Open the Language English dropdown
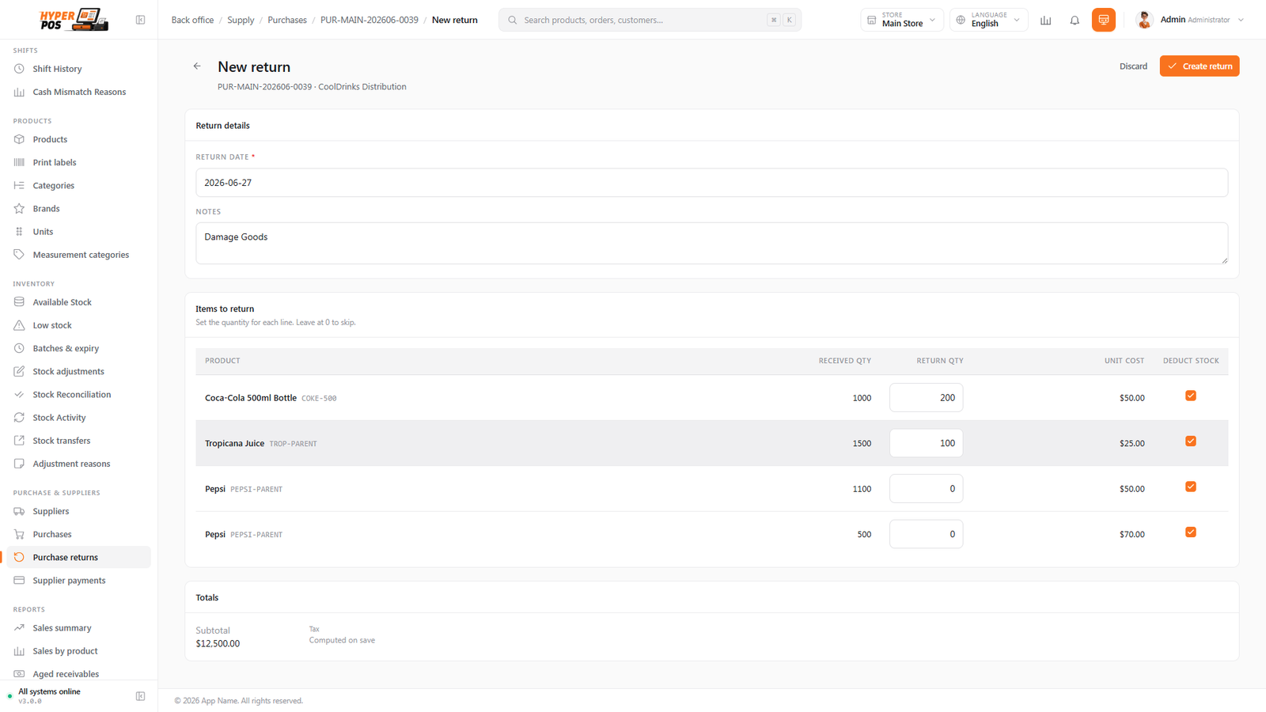The image size is (1266, 712). [989, 20]
